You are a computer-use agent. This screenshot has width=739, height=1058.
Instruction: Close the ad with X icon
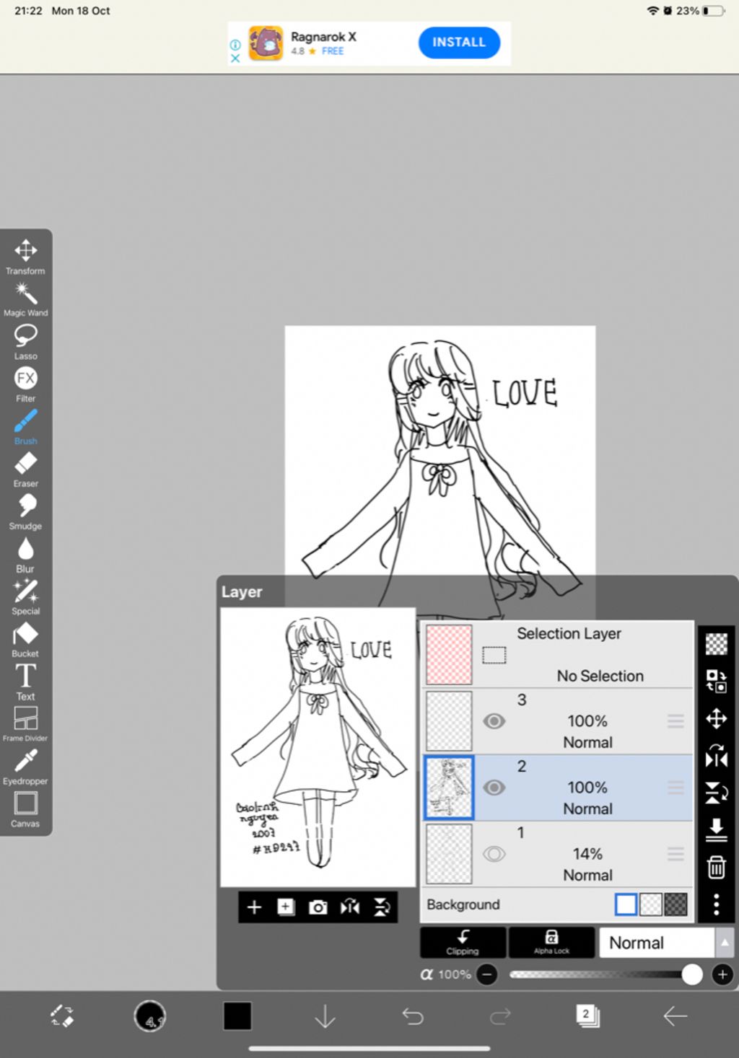point(235,58)
